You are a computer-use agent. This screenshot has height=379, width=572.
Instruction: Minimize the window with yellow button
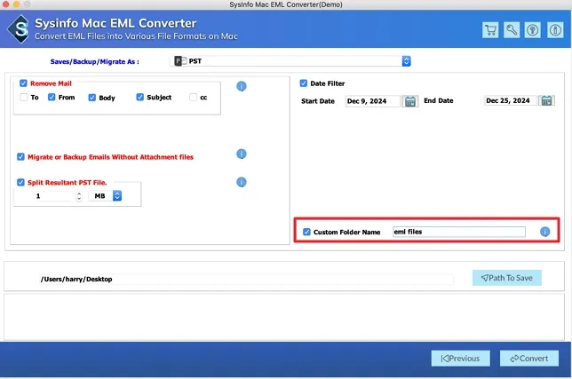pyautogui.click(x=16, y=4)
